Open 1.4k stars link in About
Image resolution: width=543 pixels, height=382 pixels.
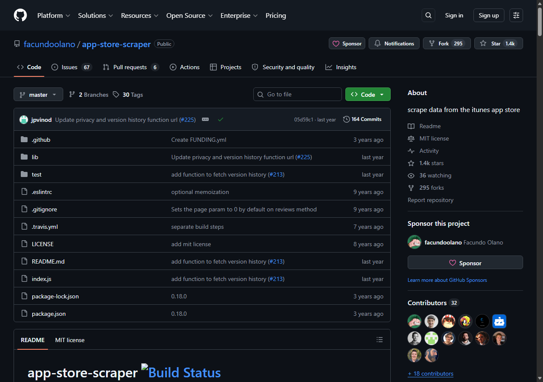coord(426,163)
